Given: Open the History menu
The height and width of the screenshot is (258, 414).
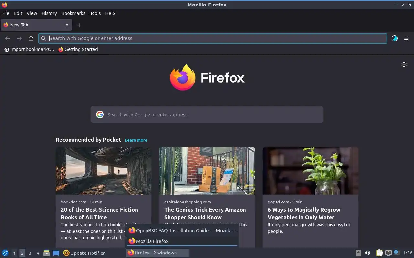Looking at the screenshot, I should point(49,13).
